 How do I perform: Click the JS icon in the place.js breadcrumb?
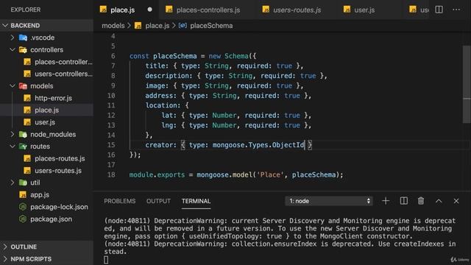click(138, 26)
